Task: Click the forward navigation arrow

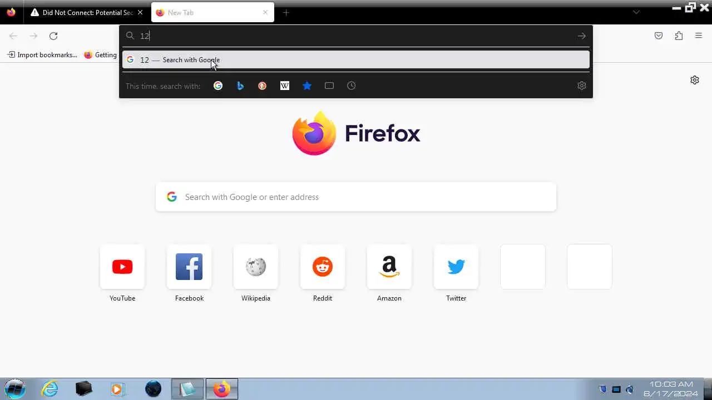Action: (33, 36)
